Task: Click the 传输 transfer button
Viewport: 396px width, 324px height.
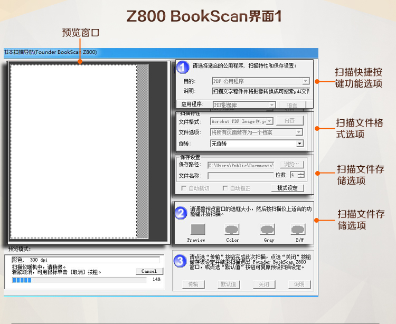Action: [x=193, y=284]
